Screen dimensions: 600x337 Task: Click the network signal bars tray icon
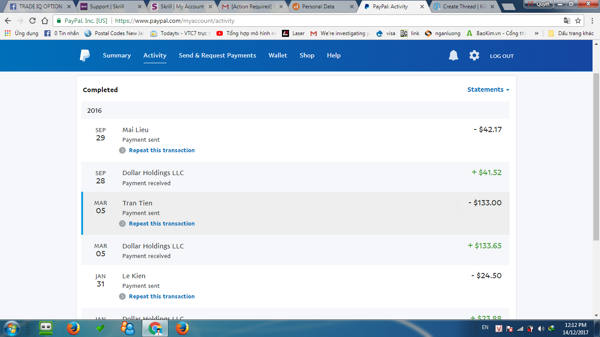pyautogui.click(x=520, y=329)
